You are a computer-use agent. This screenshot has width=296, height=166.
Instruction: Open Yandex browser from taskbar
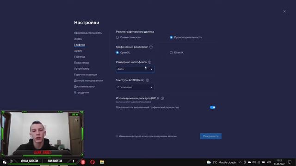tap(83, 162)
